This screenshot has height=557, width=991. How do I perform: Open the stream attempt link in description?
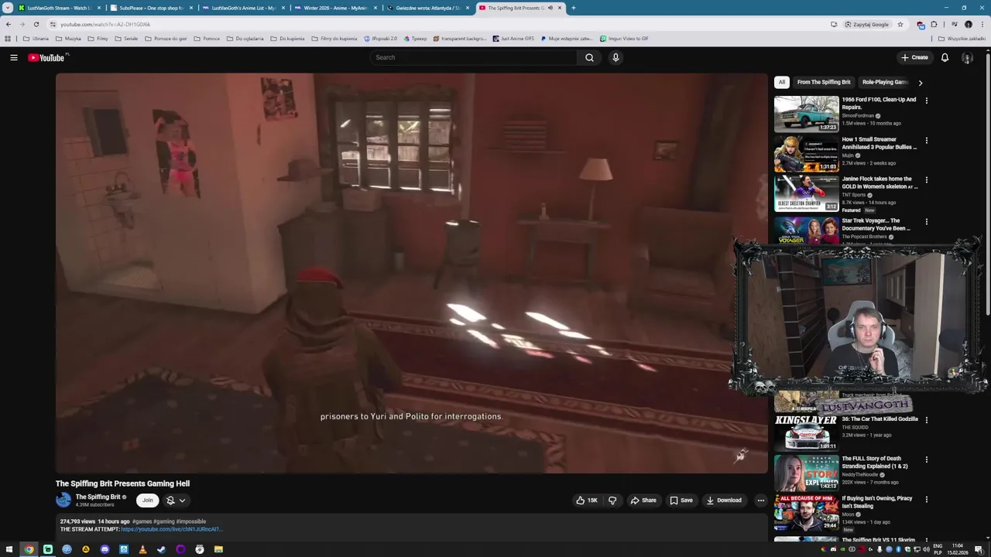(x=171, y=529)
